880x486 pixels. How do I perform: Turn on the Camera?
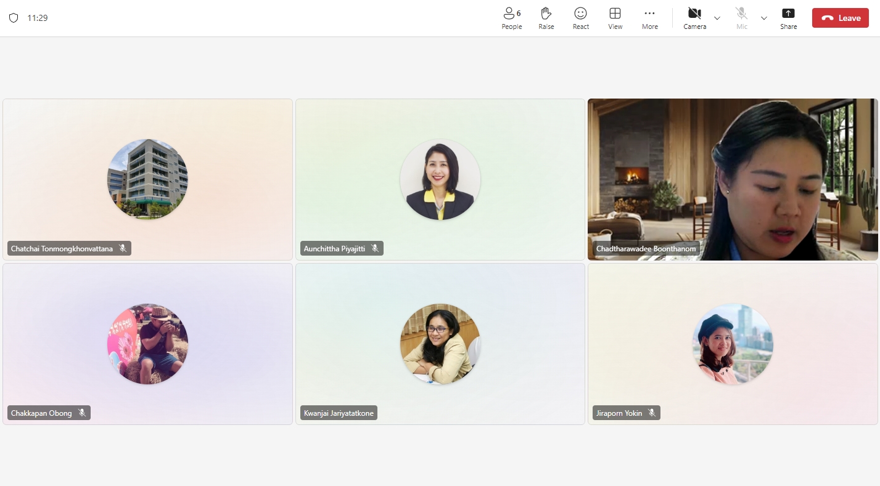coord(694,18)
